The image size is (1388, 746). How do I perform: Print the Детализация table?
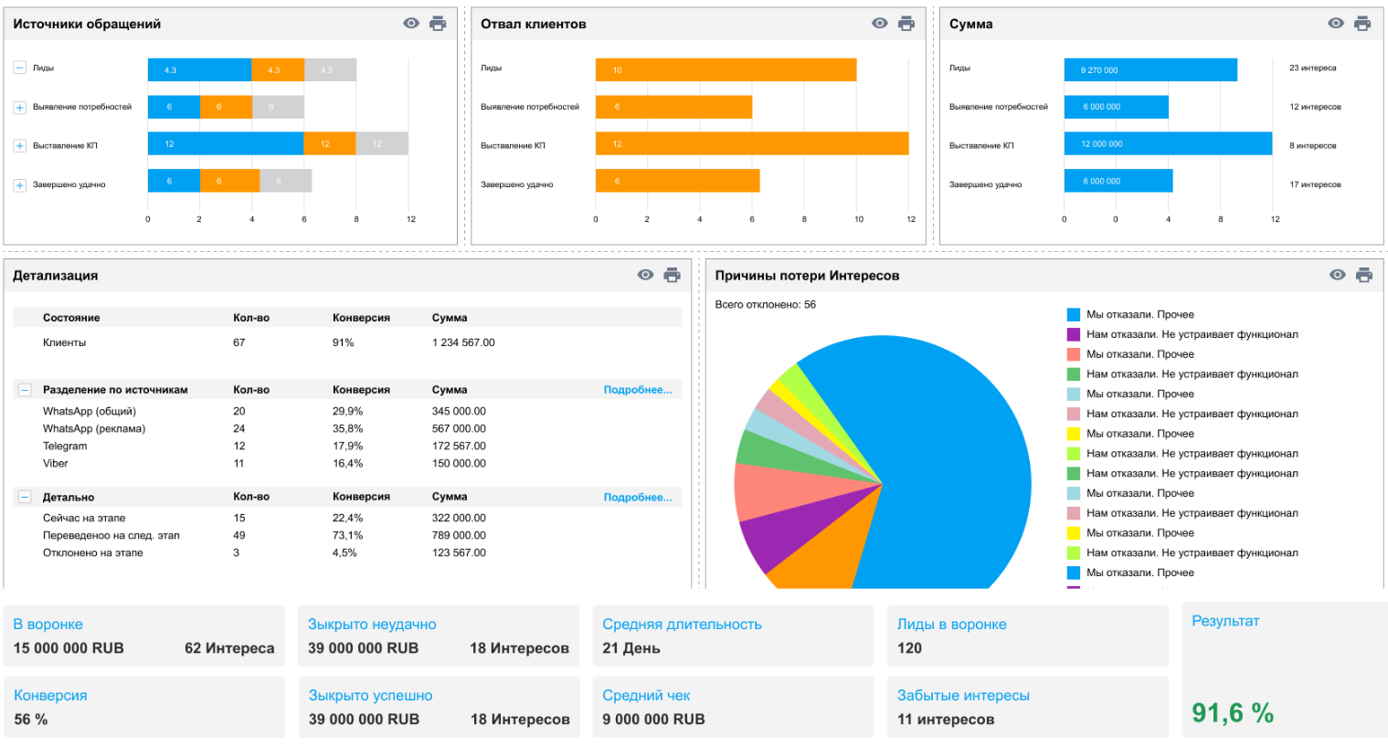(x=672, y=275)
